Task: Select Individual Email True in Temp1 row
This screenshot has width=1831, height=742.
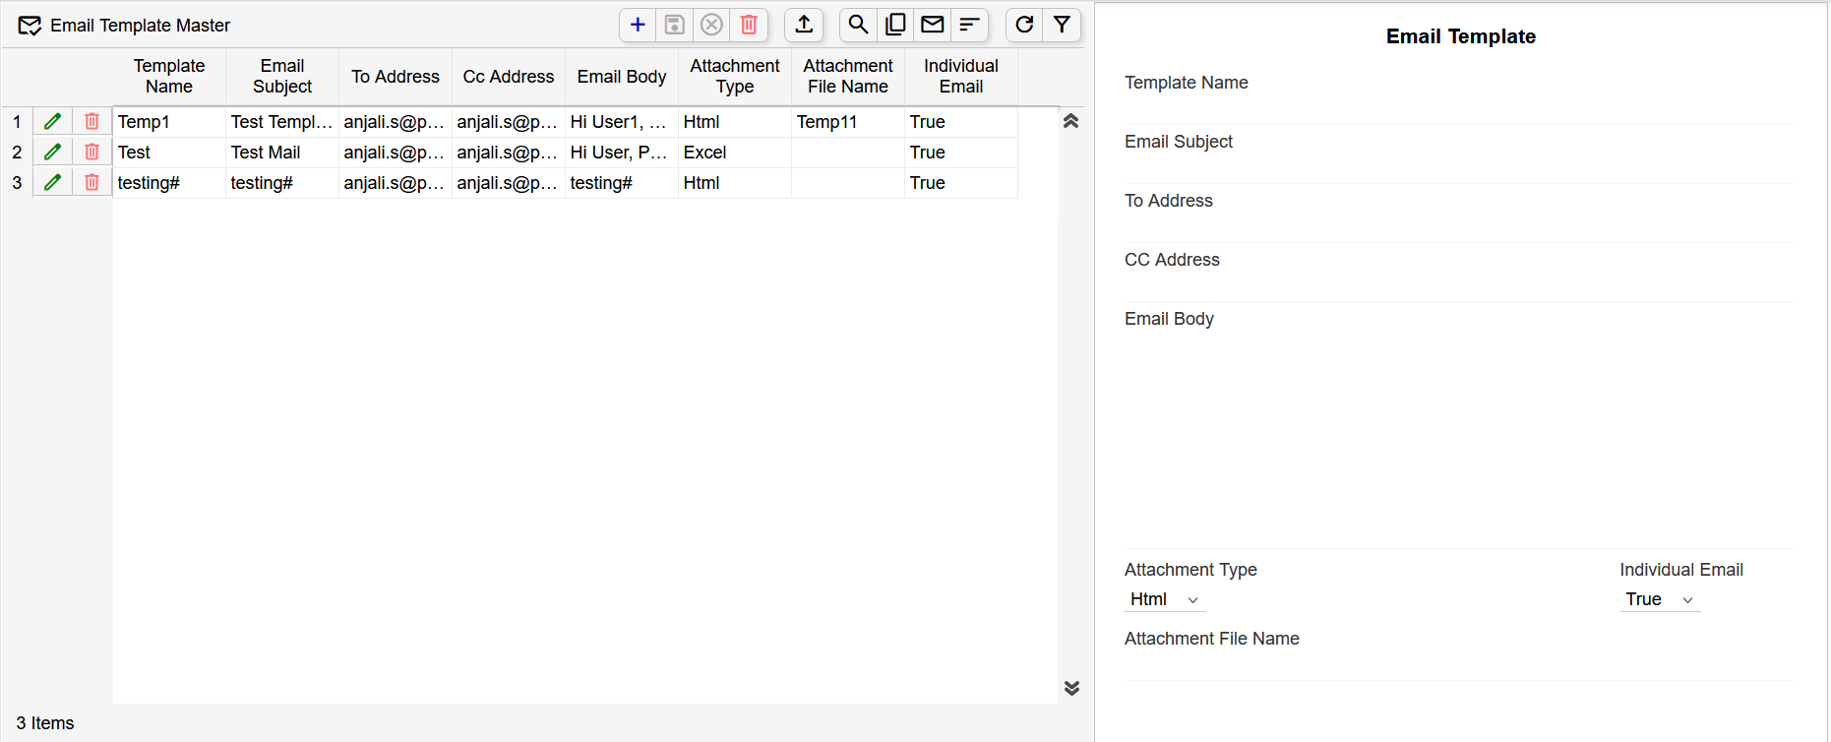Action: (x=961, y=122)
